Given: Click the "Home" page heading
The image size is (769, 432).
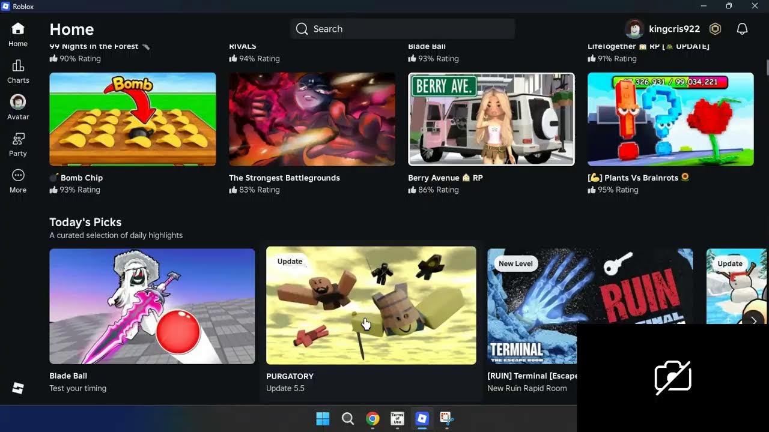Looking at the screenshot, I should point(71,29).
